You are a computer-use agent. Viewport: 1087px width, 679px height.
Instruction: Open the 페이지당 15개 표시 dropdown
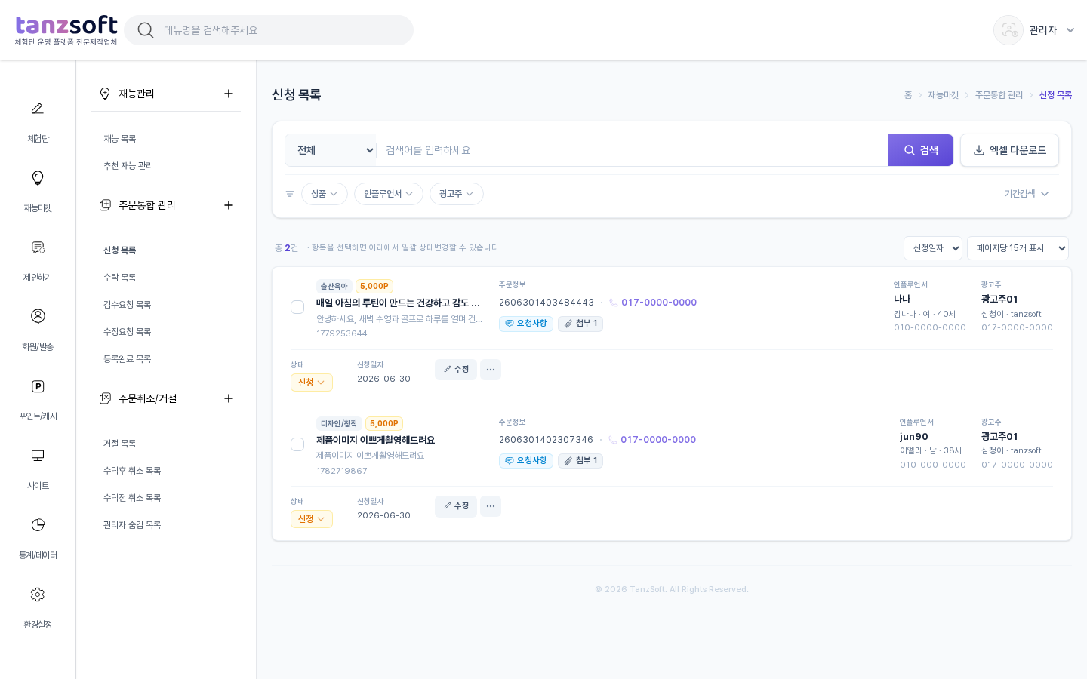click(1018, 248)
